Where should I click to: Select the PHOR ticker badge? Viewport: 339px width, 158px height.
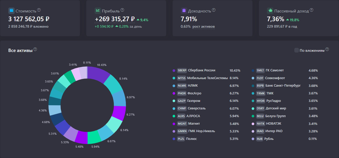pos(182,93)
